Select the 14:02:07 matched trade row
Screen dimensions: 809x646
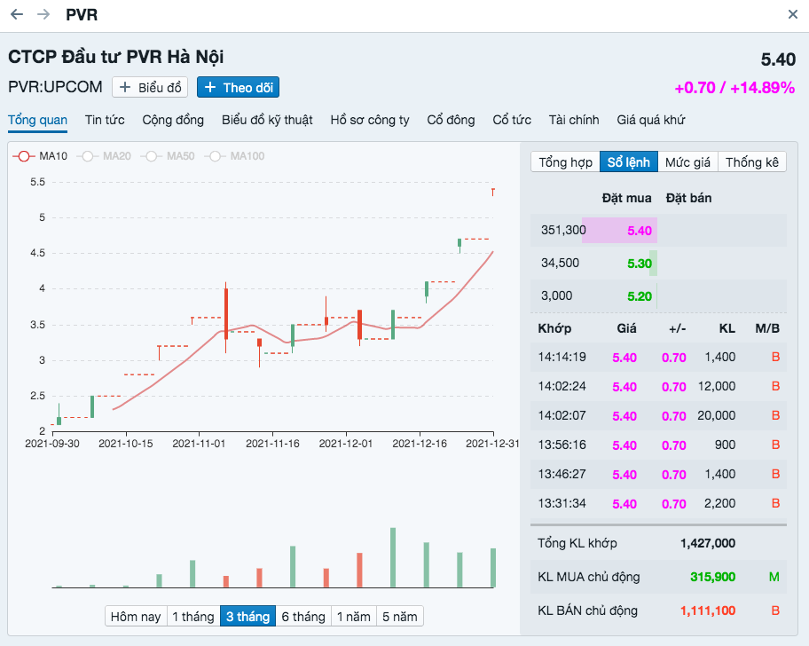[x=658, y=416]
